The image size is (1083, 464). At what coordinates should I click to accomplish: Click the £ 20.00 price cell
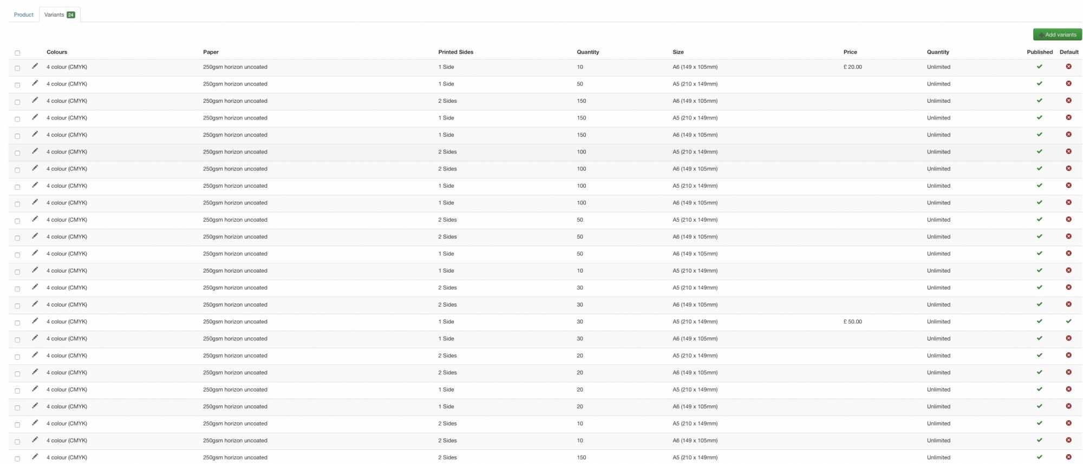point(852,67)
